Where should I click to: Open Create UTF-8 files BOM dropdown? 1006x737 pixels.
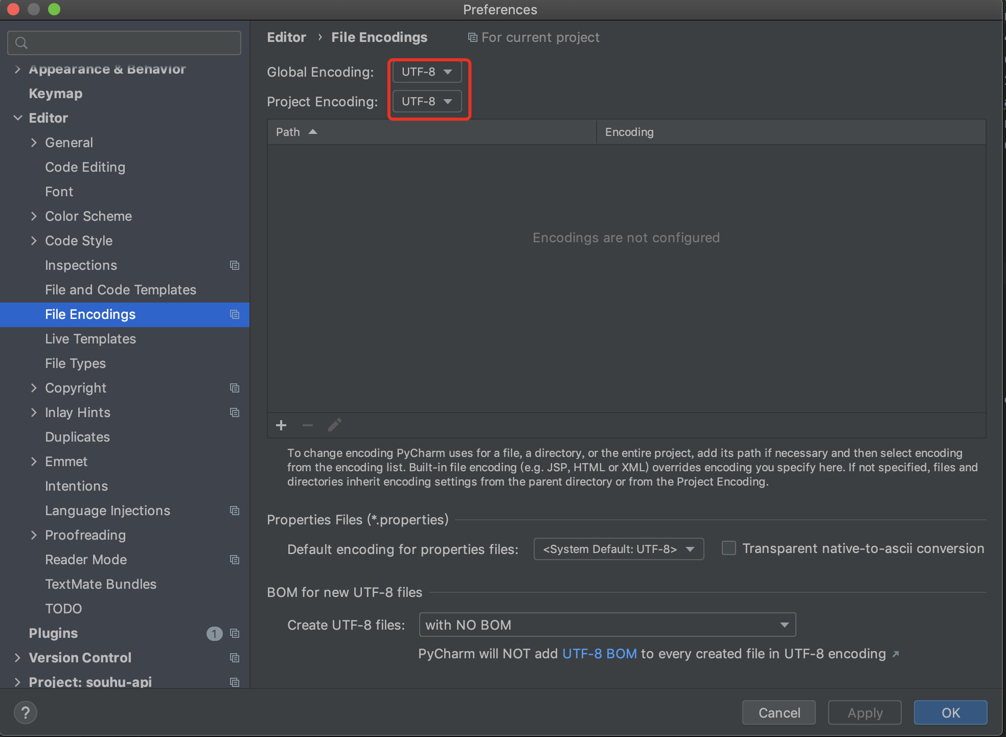tap(607, 625)
